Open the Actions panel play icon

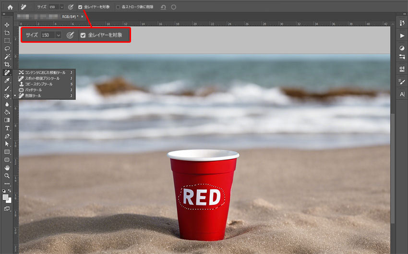(402, 36)
